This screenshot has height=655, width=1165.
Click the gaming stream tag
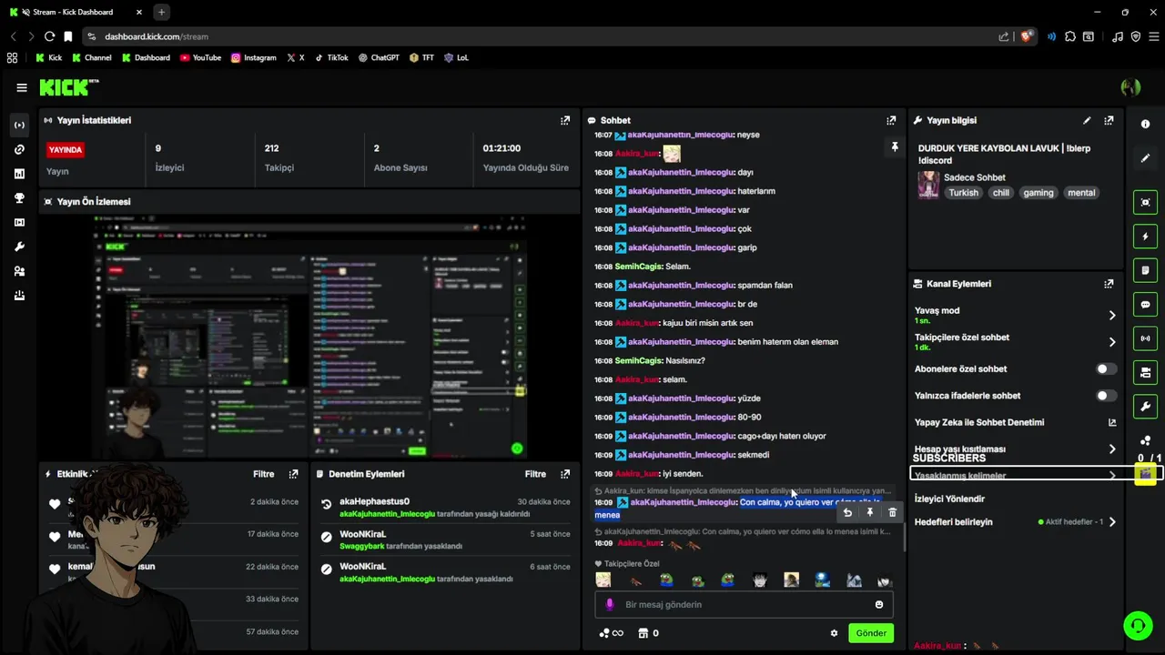click(x=1038, y=193)
